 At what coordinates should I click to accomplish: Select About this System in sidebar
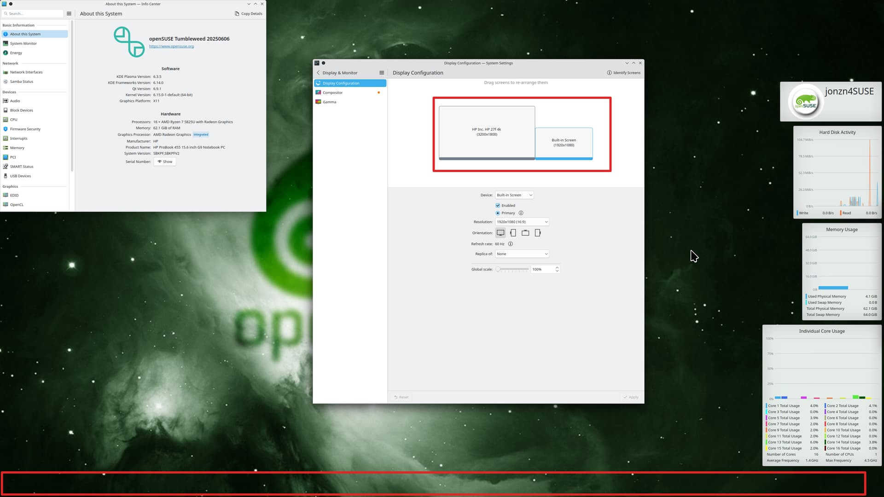click(x=35, y=34)
